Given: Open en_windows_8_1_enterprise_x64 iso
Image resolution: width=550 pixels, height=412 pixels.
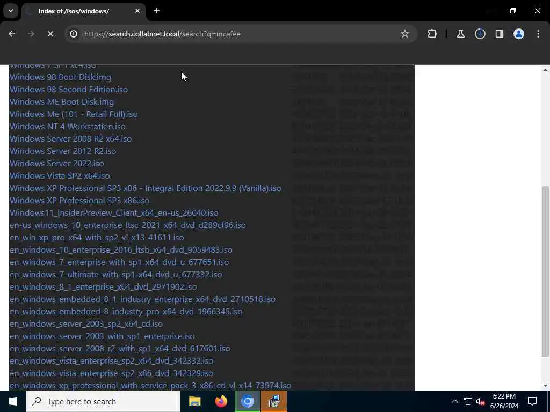Looking at the screenshot, I should point(103,286).
